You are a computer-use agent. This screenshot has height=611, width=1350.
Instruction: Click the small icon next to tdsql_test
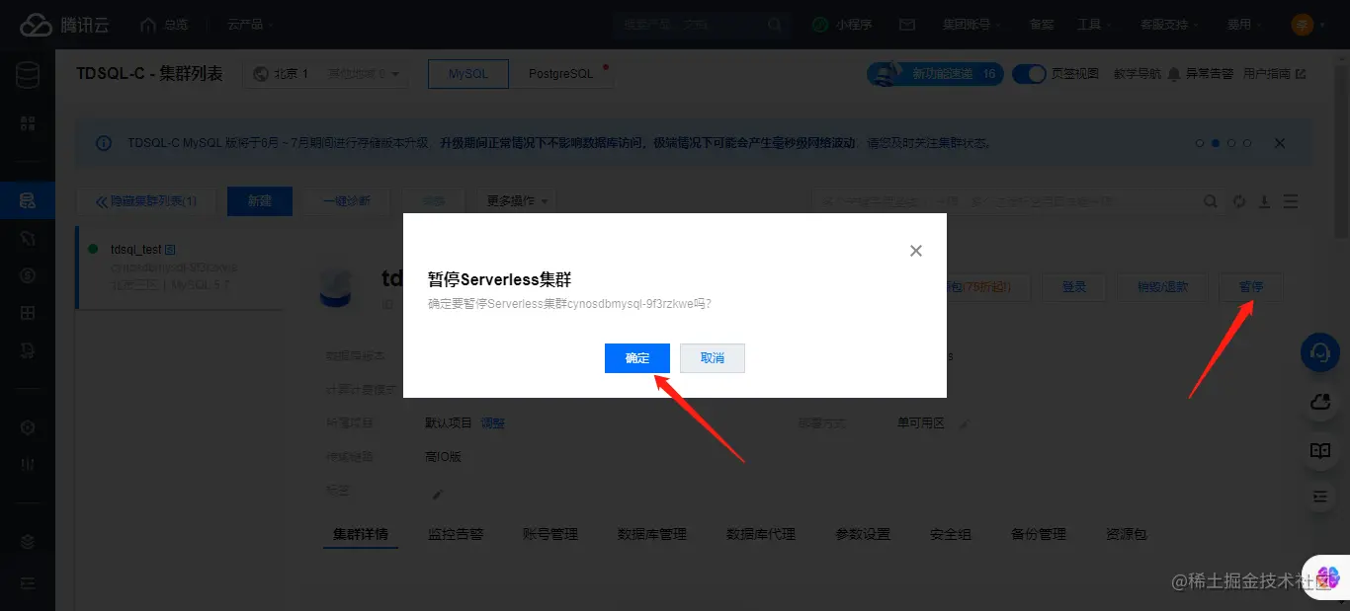tap(170, 250)
